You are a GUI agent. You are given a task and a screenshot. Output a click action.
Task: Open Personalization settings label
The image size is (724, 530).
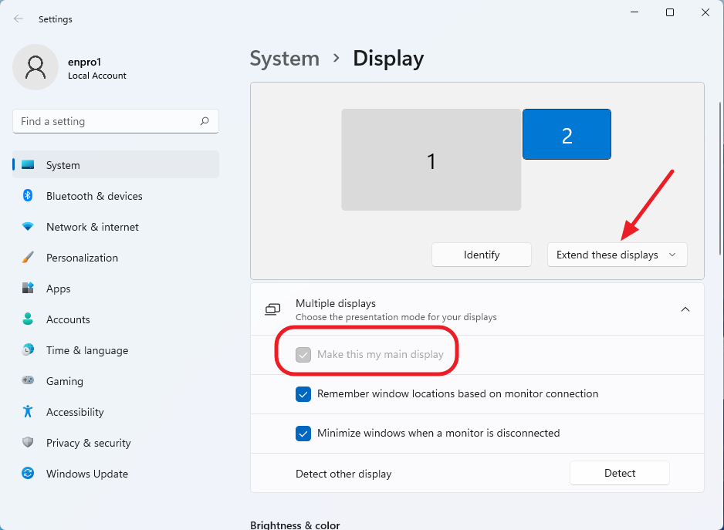(82, 258)
